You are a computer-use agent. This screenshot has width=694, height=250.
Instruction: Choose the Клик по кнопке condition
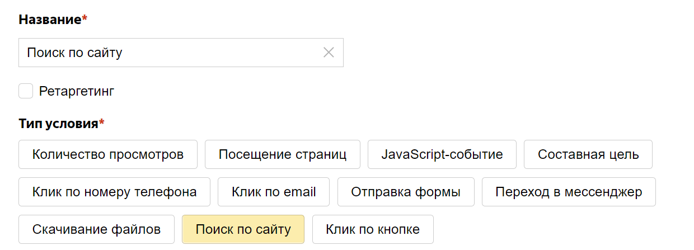click(x=373, y=229)
